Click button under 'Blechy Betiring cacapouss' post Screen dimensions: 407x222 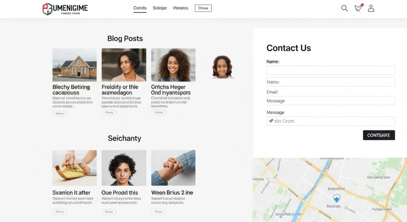[x=60, y=113]
